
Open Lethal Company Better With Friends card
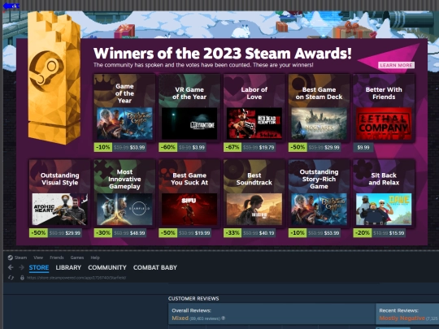pyautogui.click(x=384, y=123)
